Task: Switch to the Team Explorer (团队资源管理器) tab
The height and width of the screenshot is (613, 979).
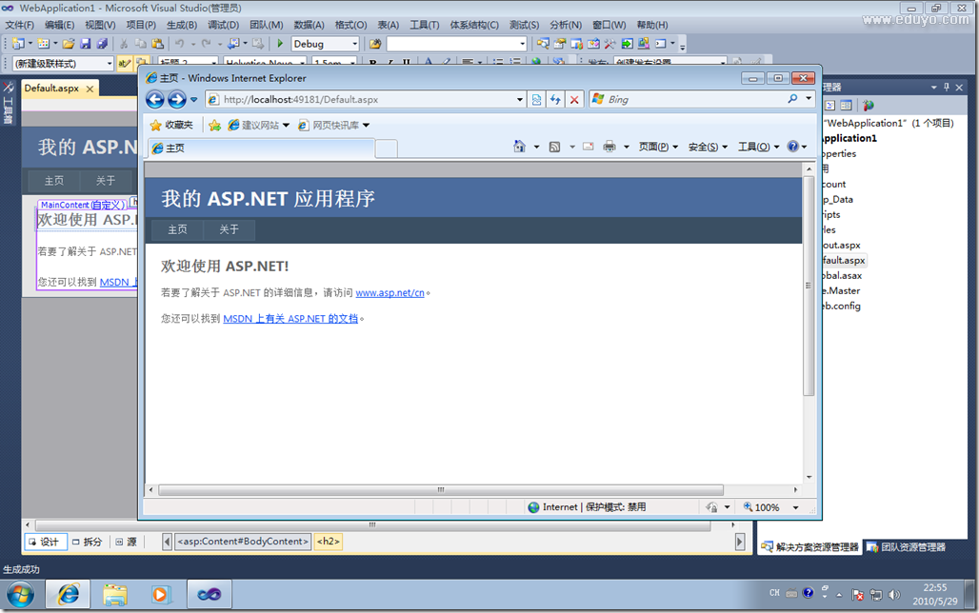Action: tap(905, 547)
